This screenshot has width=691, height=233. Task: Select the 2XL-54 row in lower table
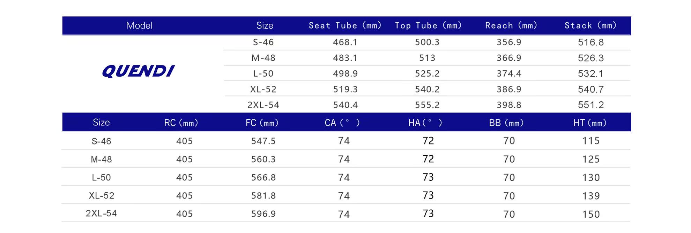tap(346, 213)
